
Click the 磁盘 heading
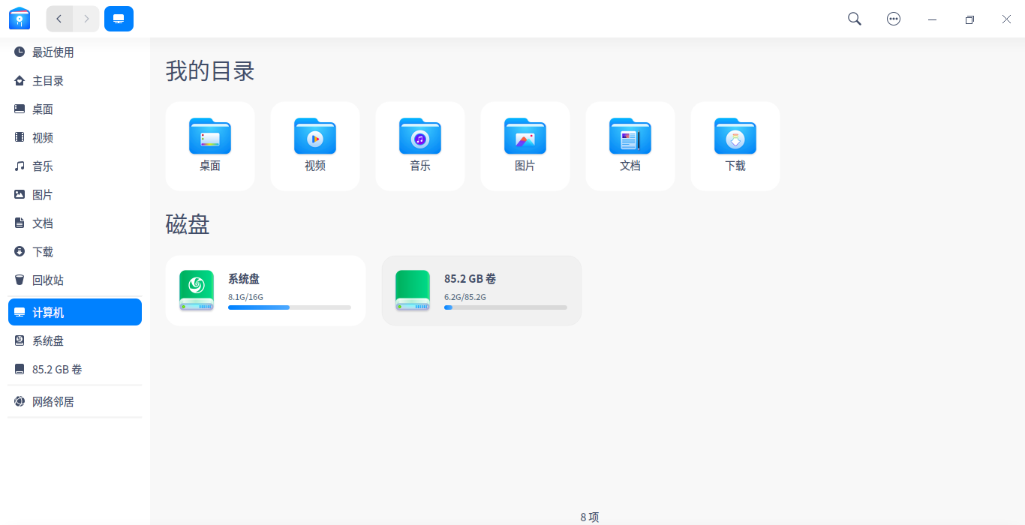pos(188,224)
